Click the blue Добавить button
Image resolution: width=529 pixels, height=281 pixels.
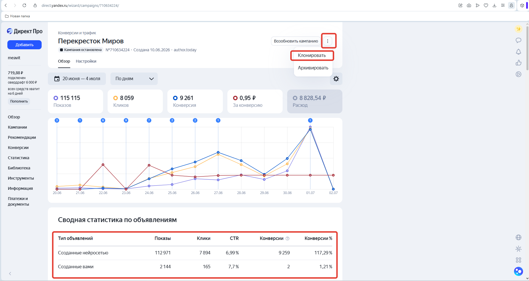tap(25, 45)
